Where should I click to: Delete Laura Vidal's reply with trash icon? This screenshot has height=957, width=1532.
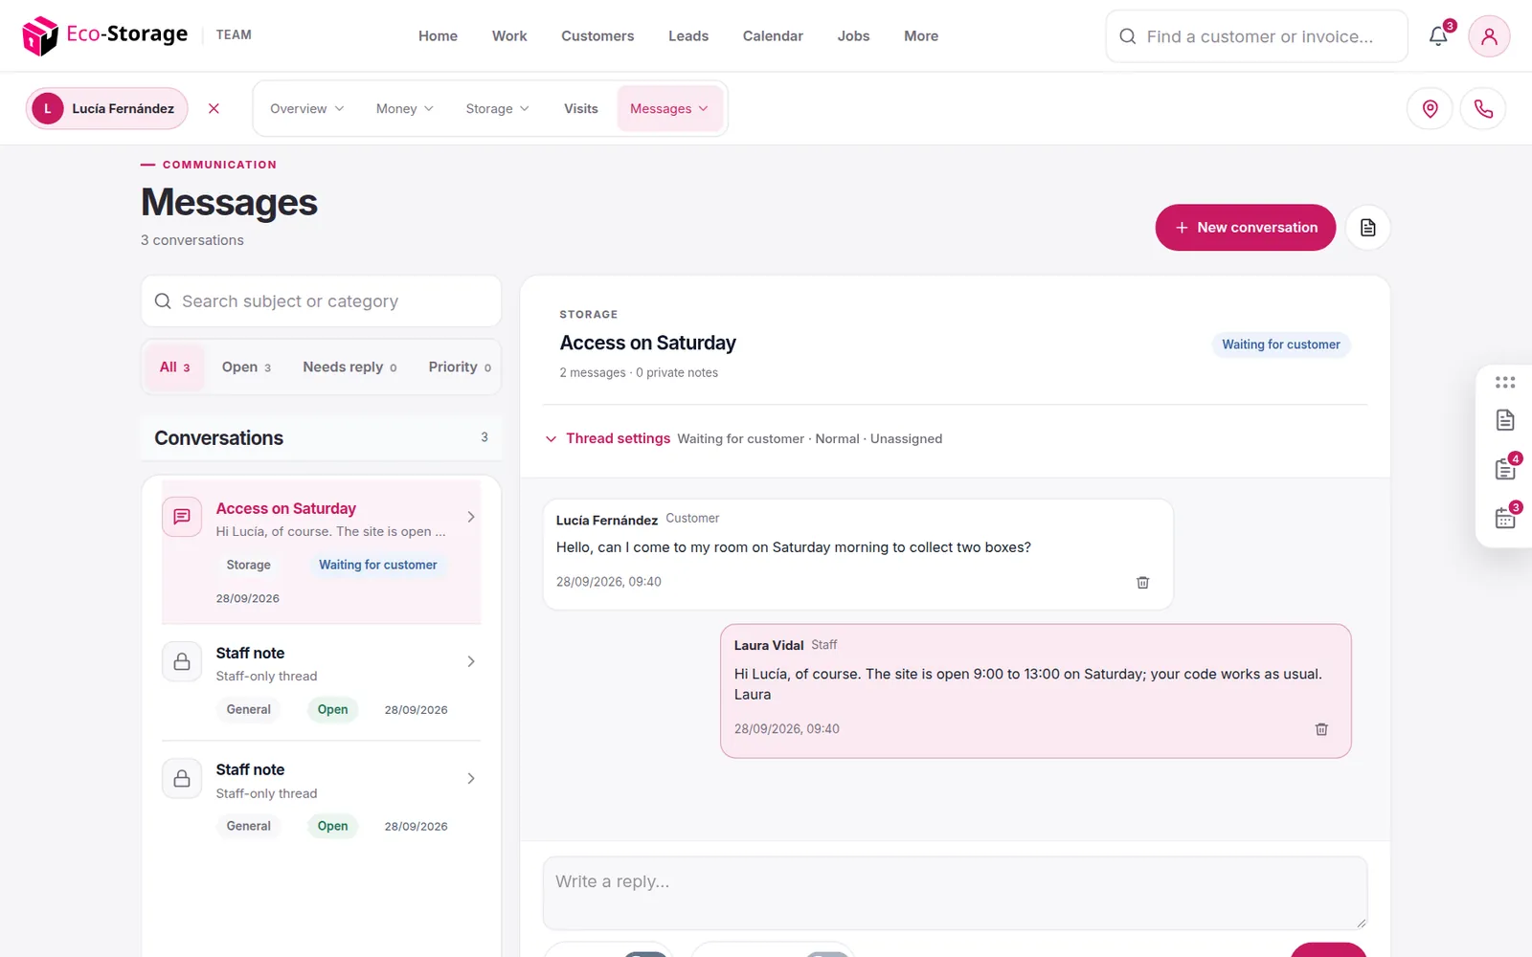1321,729
